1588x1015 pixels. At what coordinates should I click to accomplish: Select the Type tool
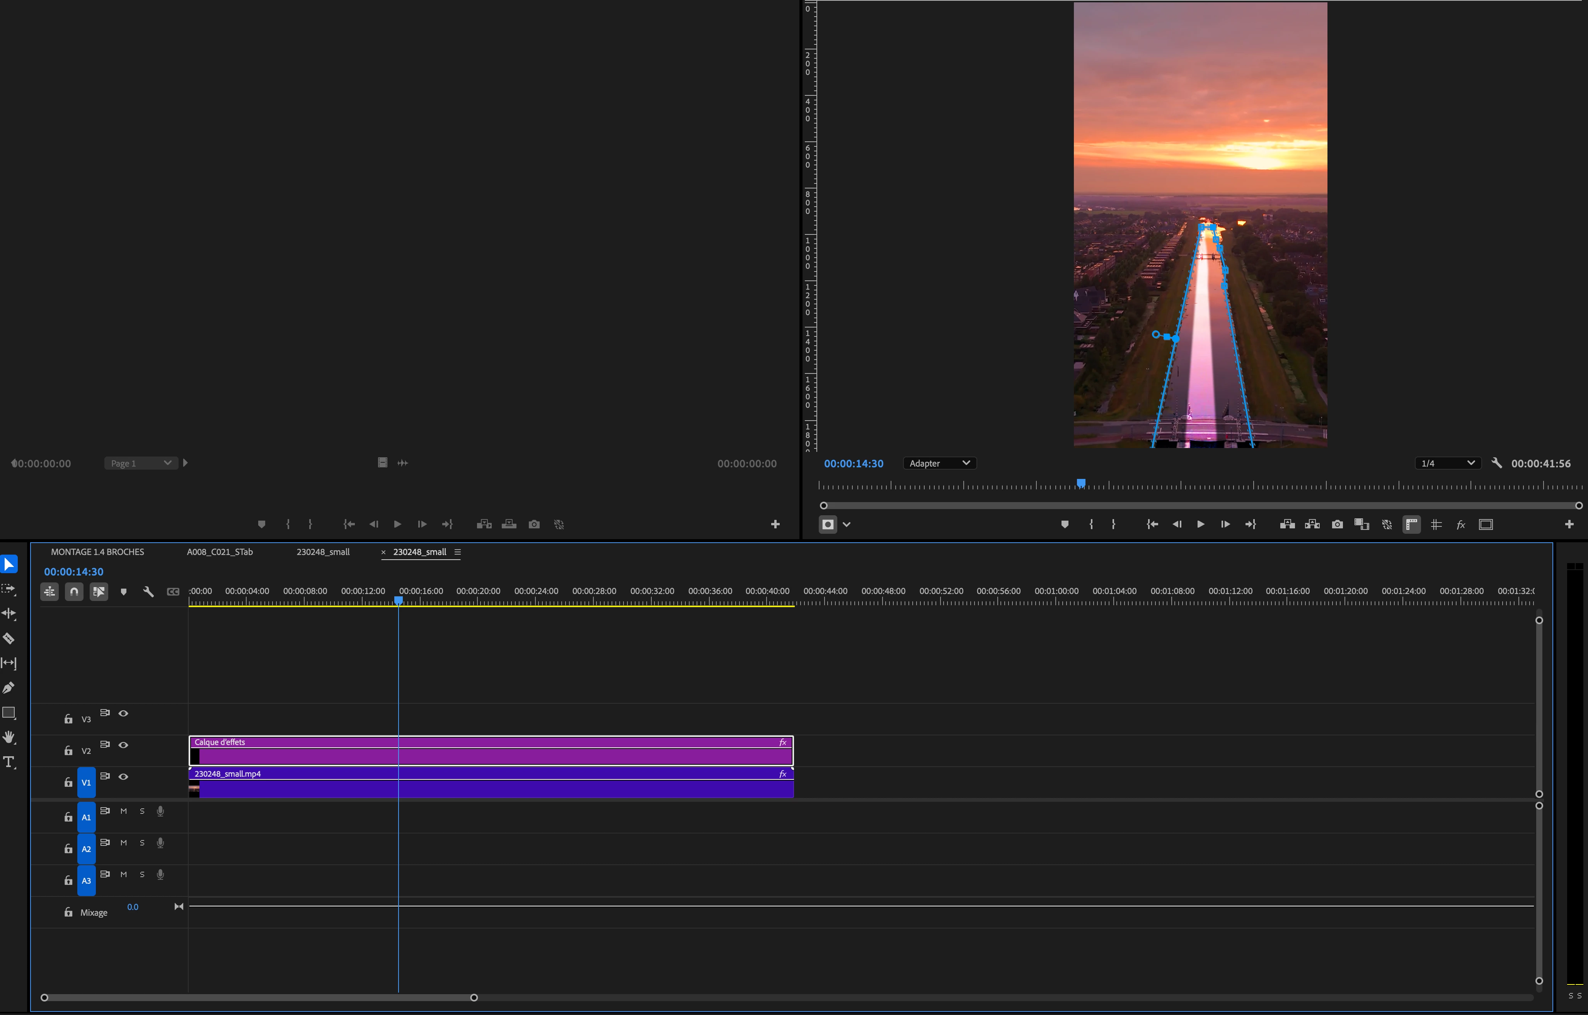[x=9, y=762]
